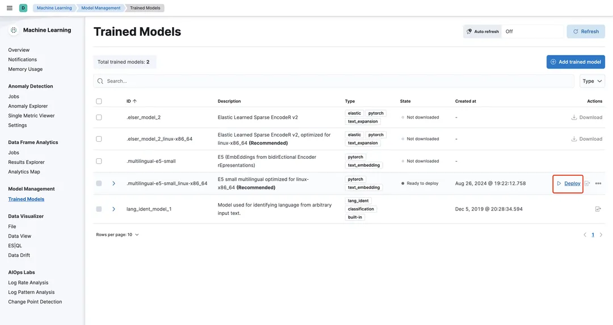Image resolution: width=613 pixels, height=325 pixels.
Task: Click the Machine Learning logo icon in sidebar
Action: 14,30
